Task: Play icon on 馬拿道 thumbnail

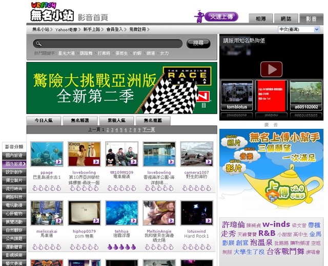Action: [58, 220]
